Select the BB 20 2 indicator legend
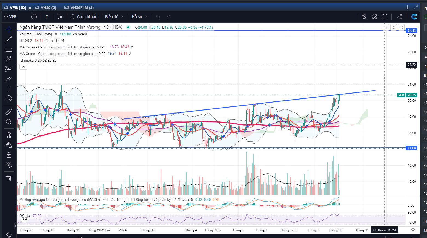427x238 pixels. pyautogui.click(x=26, y=40)
